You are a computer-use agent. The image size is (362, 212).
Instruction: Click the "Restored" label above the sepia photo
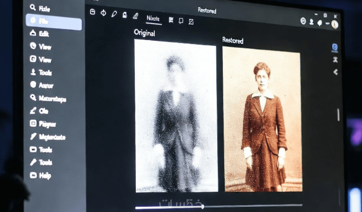click(233, 41)
